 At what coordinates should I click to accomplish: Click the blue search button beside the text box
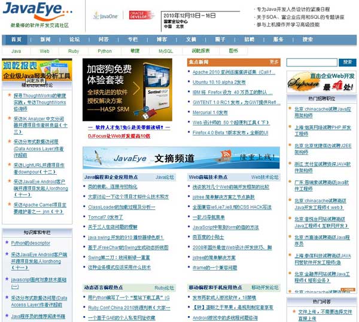(348, 62)
